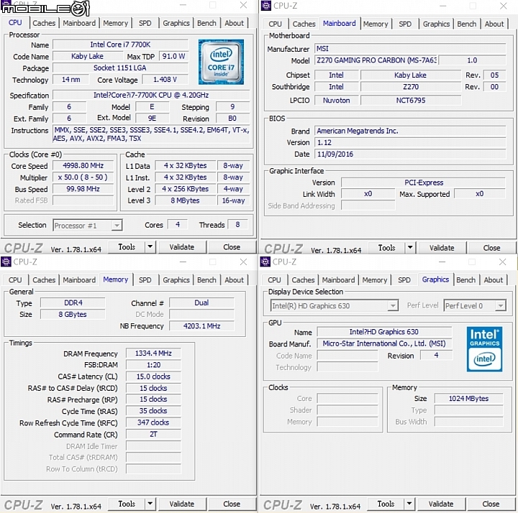Click the Intel Core i7 logo badge
This screenshot has height=513, width=518.
[x=221, y=62]
